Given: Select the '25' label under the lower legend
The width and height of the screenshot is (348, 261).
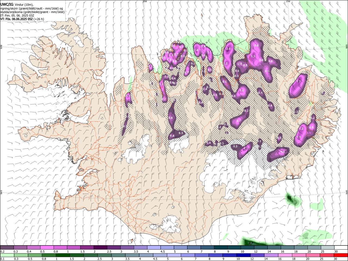Looking at the screenshot, I should tap(322, 259).
